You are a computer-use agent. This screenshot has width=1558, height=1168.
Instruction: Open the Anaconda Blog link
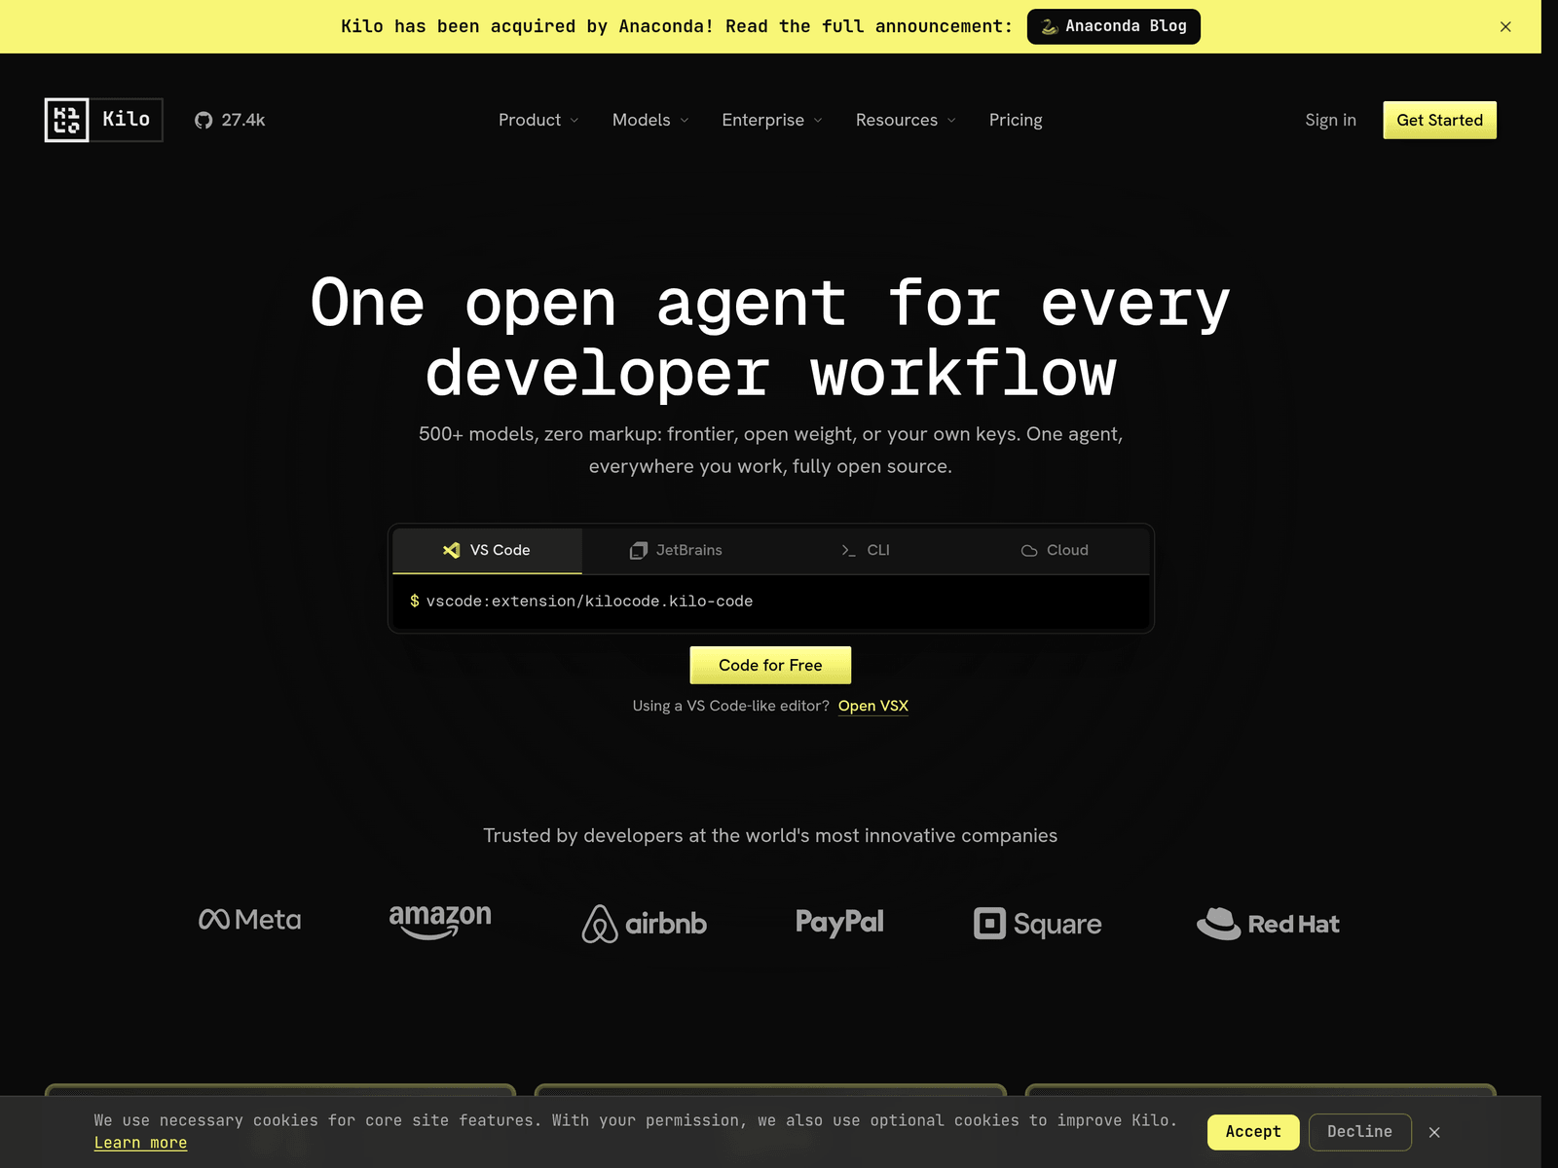coord(1113,26)
